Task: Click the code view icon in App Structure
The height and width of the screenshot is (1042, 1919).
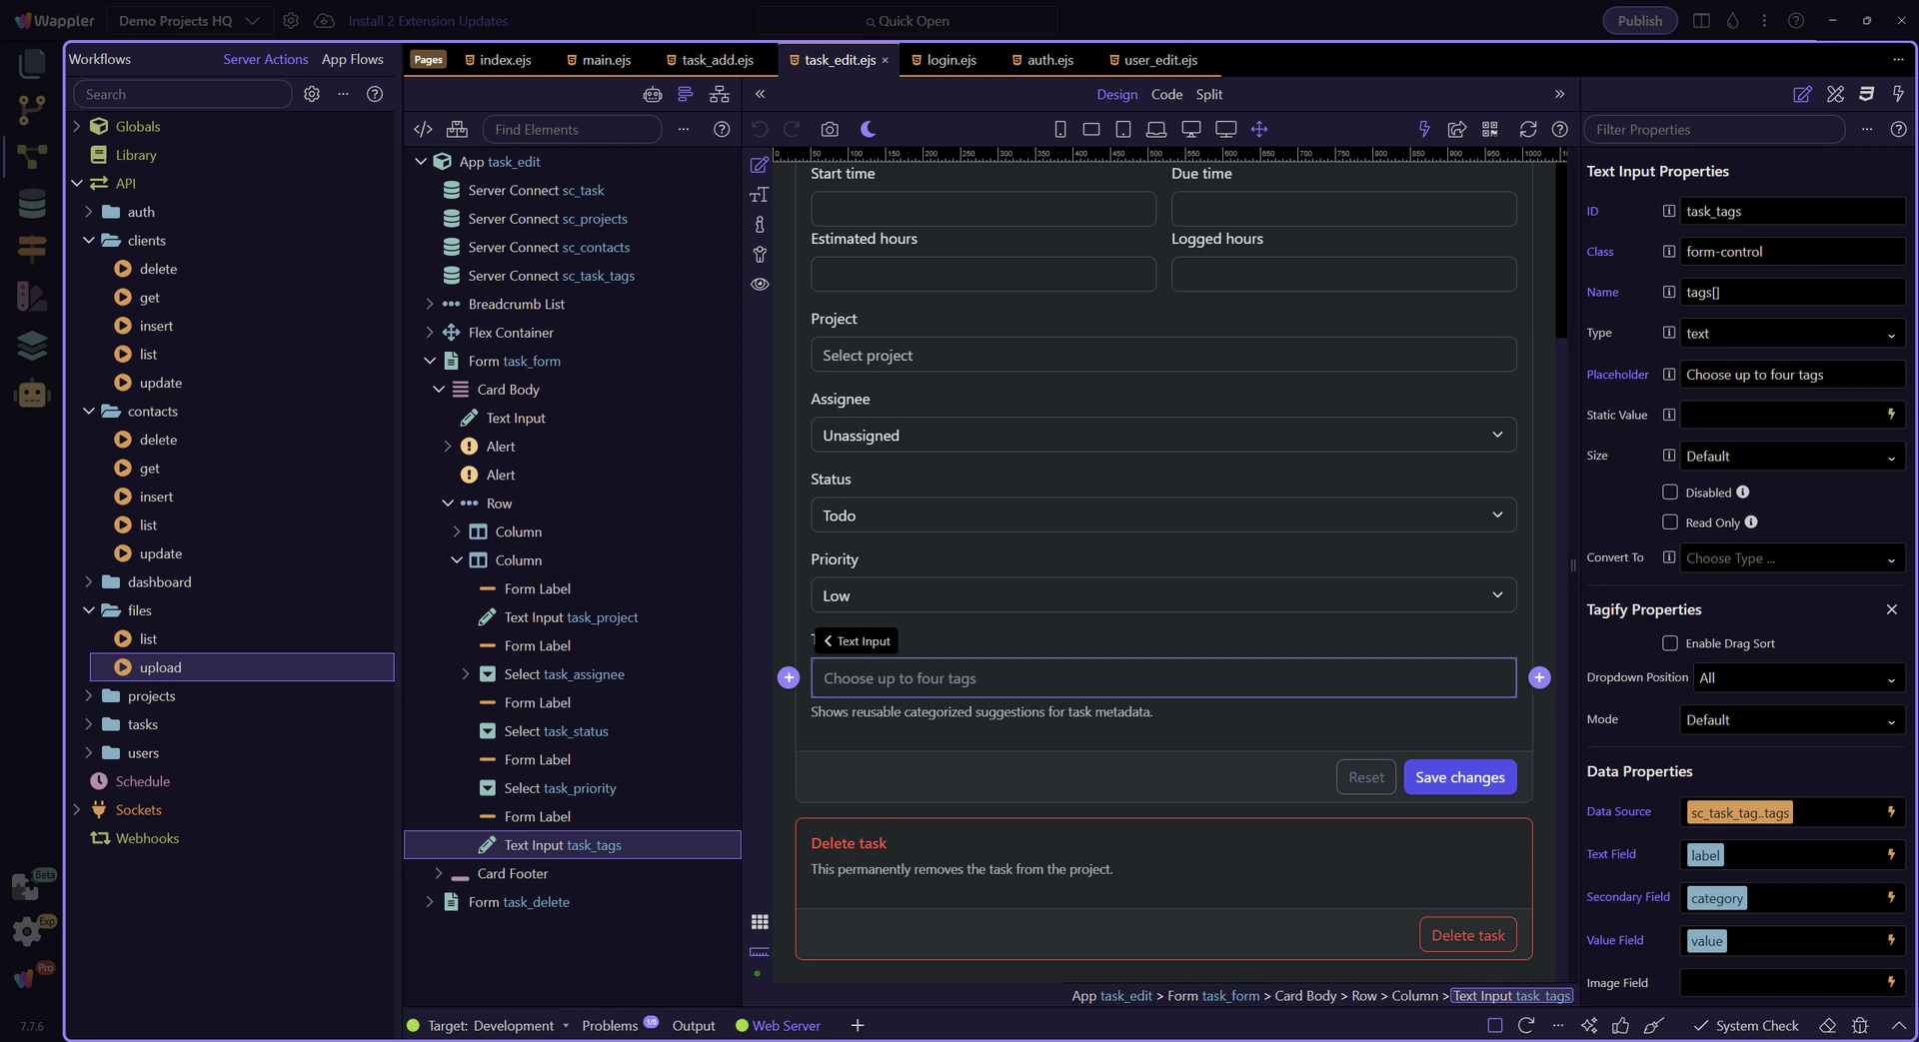Action: click(x=423, y=129)
